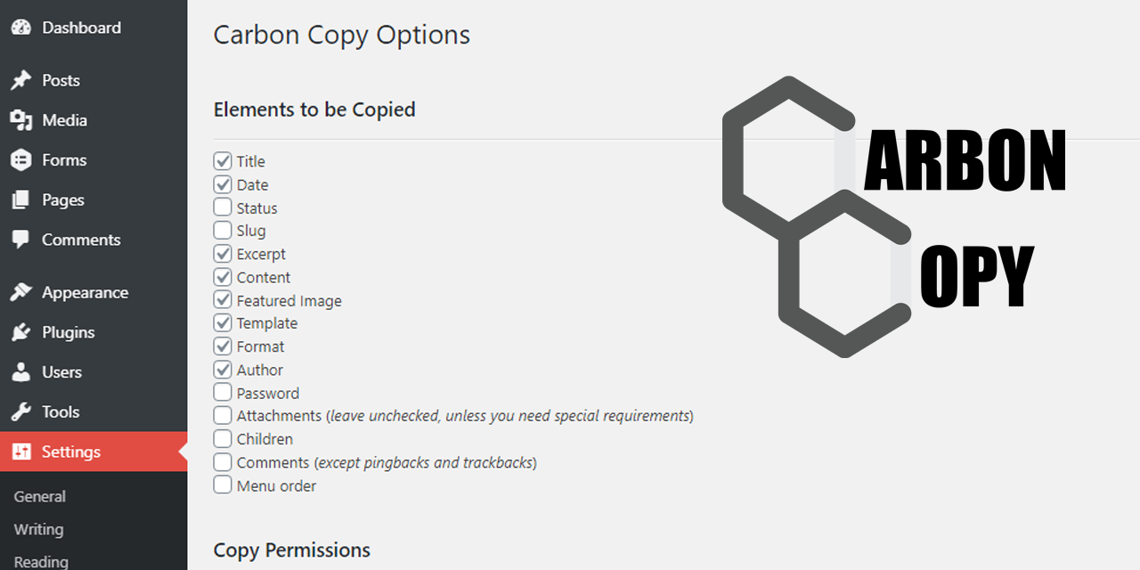
Task: Uncheck the Title checkbox
Action: (223, 161)
